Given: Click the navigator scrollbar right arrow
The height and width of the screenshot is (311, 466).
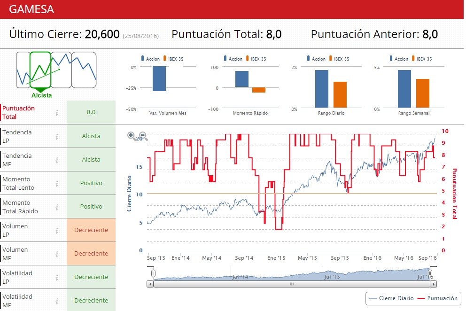Looking at the screenshot, I should [x=433, y=284].
